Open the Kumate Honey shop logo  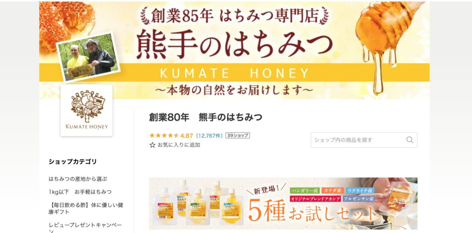pos(87,110)
